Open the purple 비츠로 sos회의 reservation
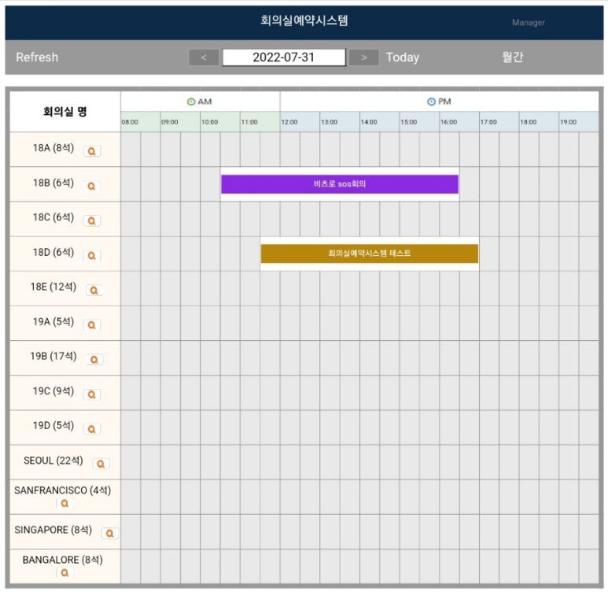The image size is (608, 596). coord(340,184)
